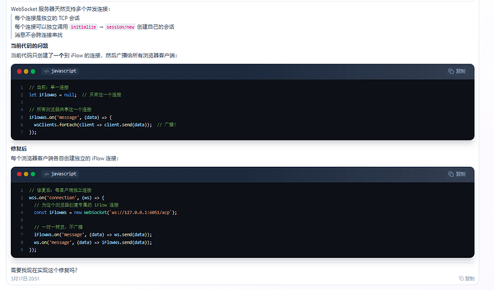Image resolution: width=494 pixels, height=293 pixels.
Task: Click the quoted line '每个连接是独立的 TCP 会话'
Action: click(47, 19)
